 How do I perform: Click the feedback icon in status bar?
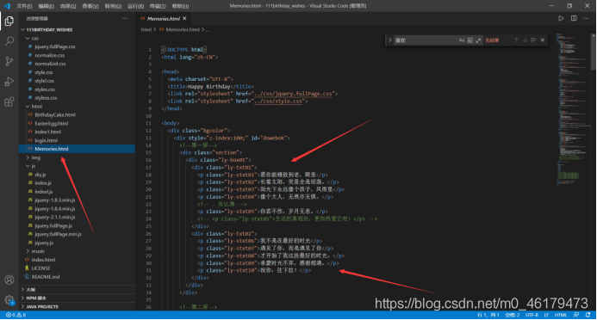(x=576, y=315)
